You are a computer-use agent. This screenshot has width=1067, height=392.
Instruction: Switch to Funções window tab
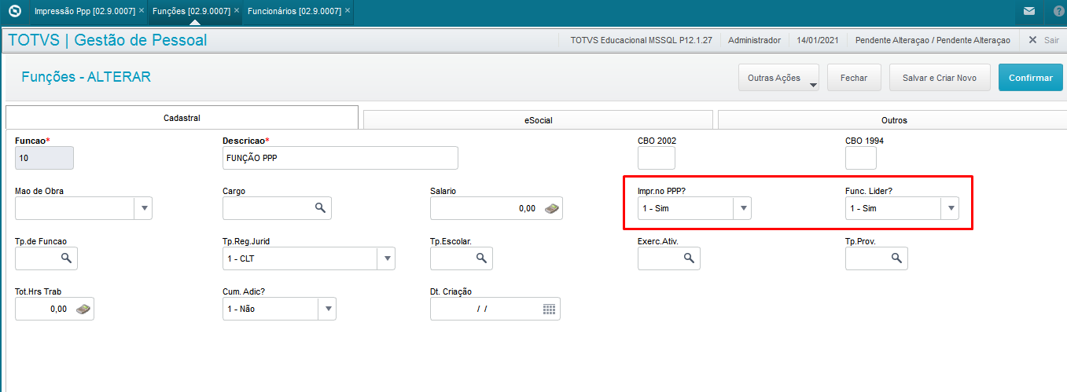(x=195, y=11)
